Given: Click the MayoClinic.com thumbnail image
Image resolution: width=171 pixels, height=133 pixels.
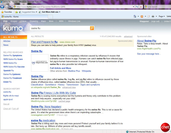Looking at the screenshot, I should (40, 63).
